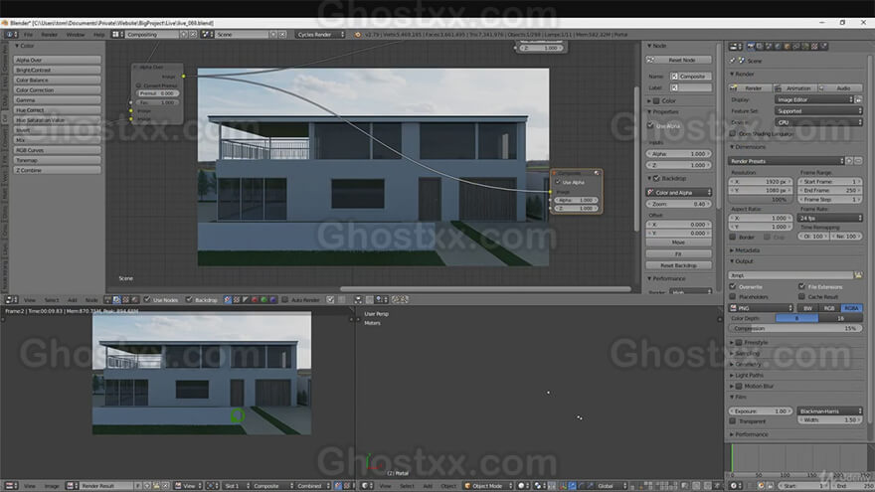Click the backdrop blue channel icon

pyautogui.click(x=272, y=300)
